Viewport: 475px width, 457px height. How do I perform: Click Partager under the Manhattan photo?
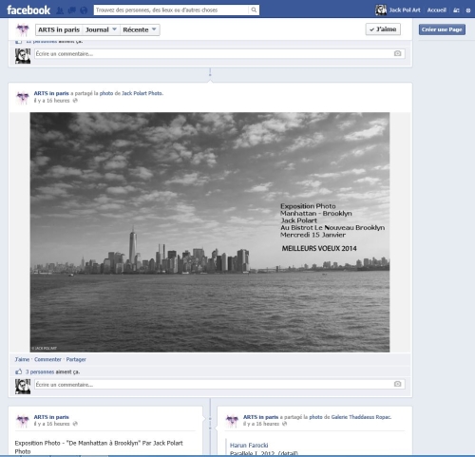coord(76,359)
